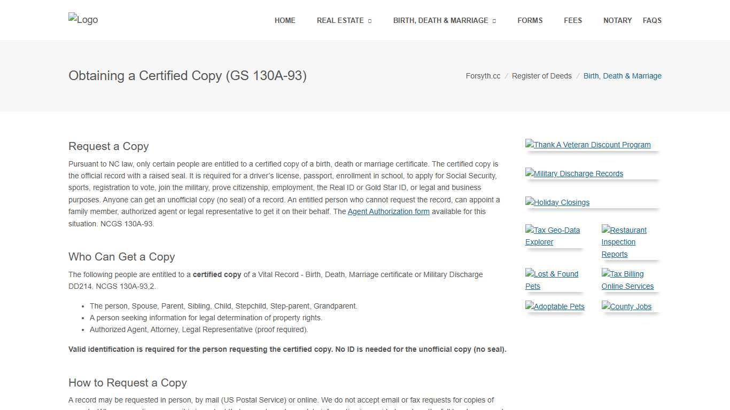Open the Notary page from navigation
Viewport: 730px width, 410px height.
(617, 20)
